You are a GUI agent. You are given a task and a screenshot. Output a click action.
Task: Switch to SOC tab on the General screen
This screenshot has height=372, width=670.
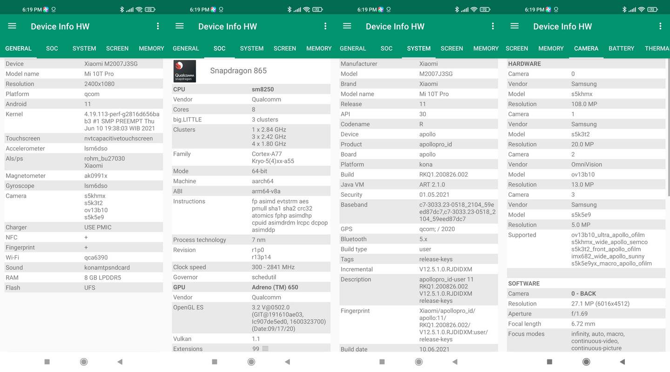[52, 48]
